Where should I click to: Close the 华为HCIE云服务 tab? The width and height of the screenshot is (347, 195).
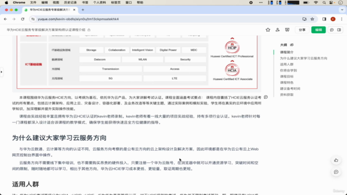(x=74, y=10)
